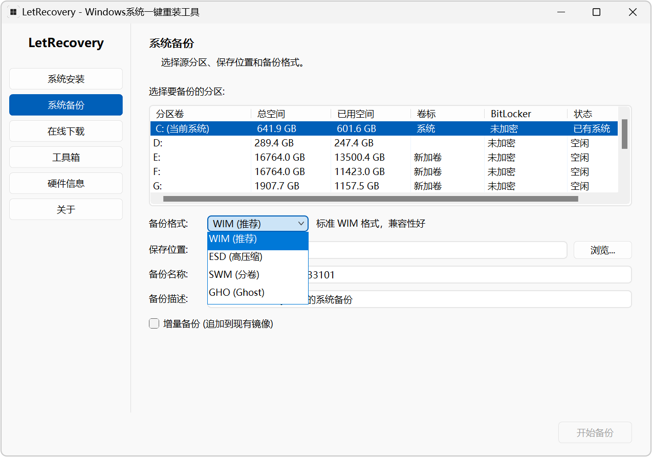Toggle the 增量备份 checkbox
The image size is (652, 457).
point(154,323)
